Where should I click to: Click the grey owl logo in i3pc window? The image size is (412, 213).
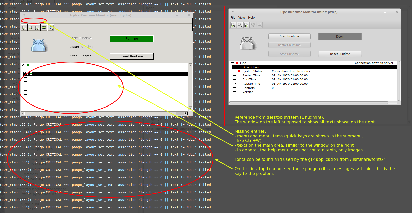point(248,43)
